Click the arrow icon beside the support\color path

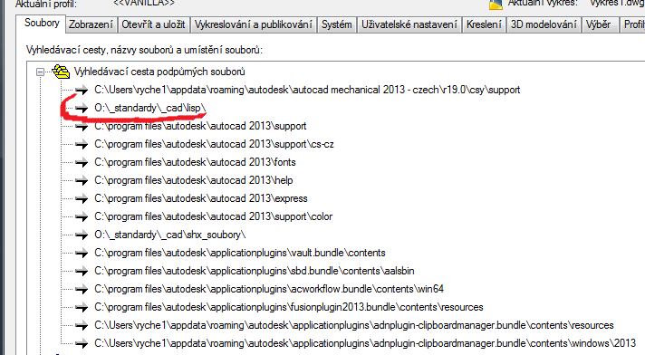pyautogui.click(x=82, y=216)
